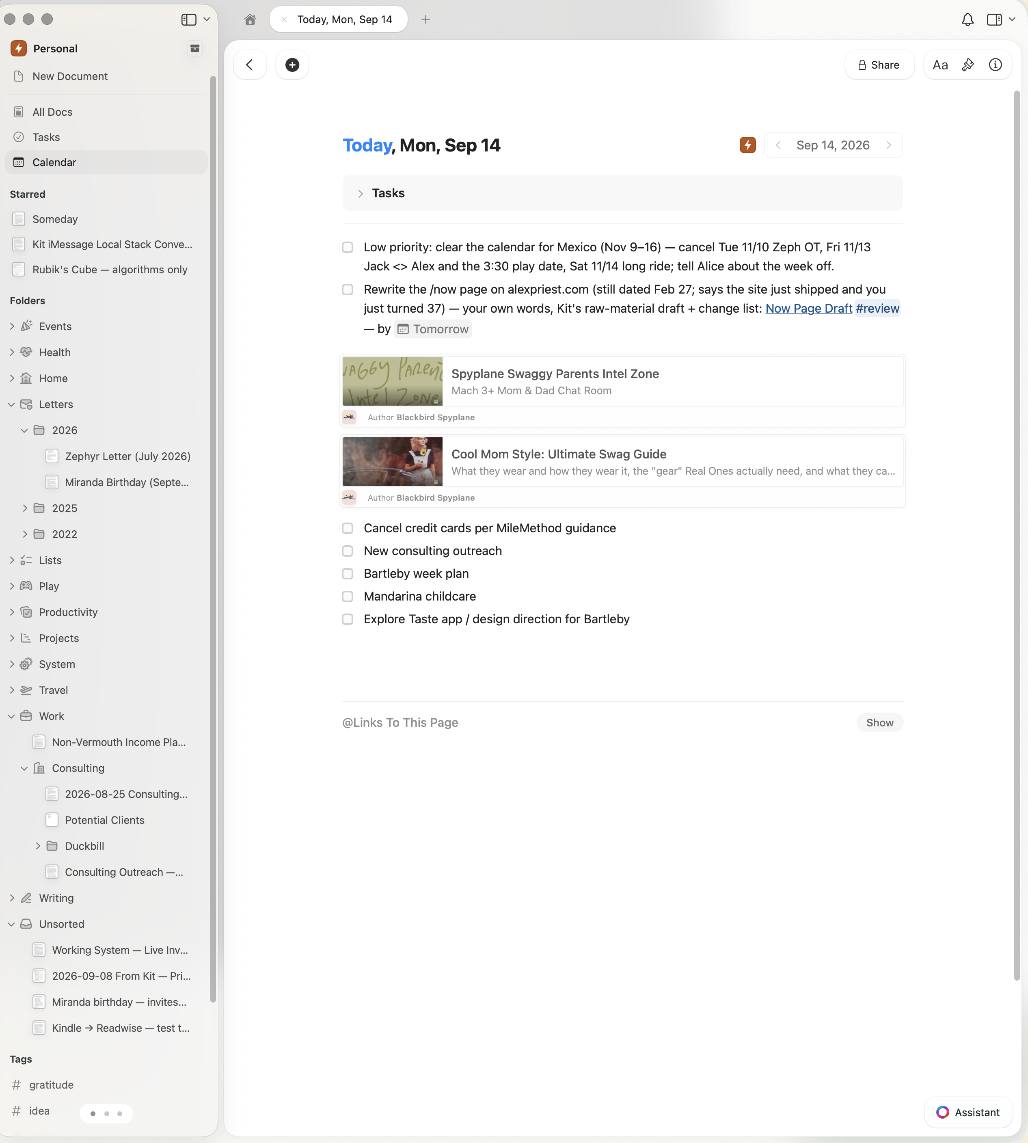Click the orange lightning bolt beside date
The image size is (1028, 1143).
[x=747, y=145]
